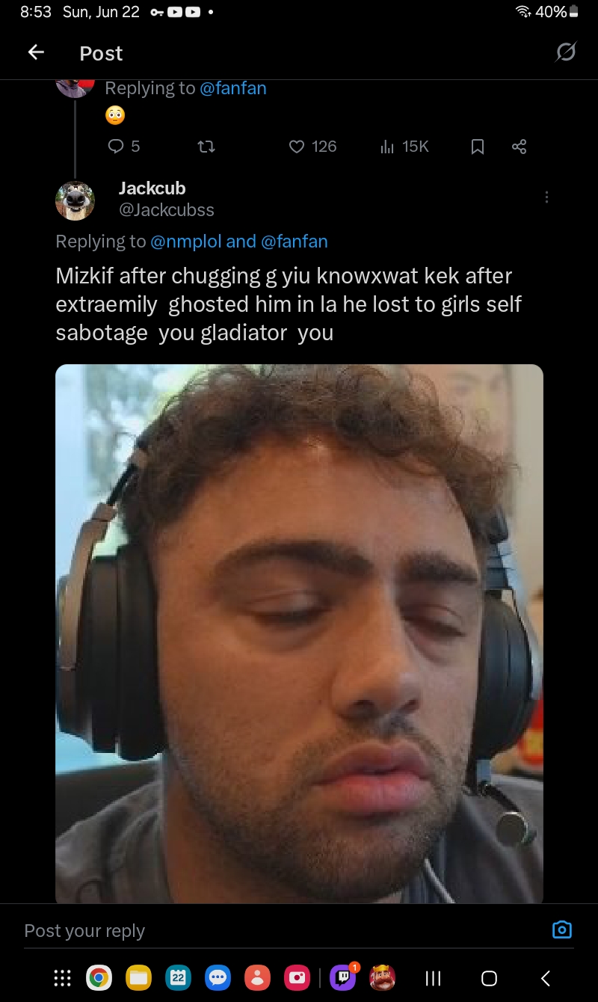
Task: Tap the repost icon
Action: 206,147
